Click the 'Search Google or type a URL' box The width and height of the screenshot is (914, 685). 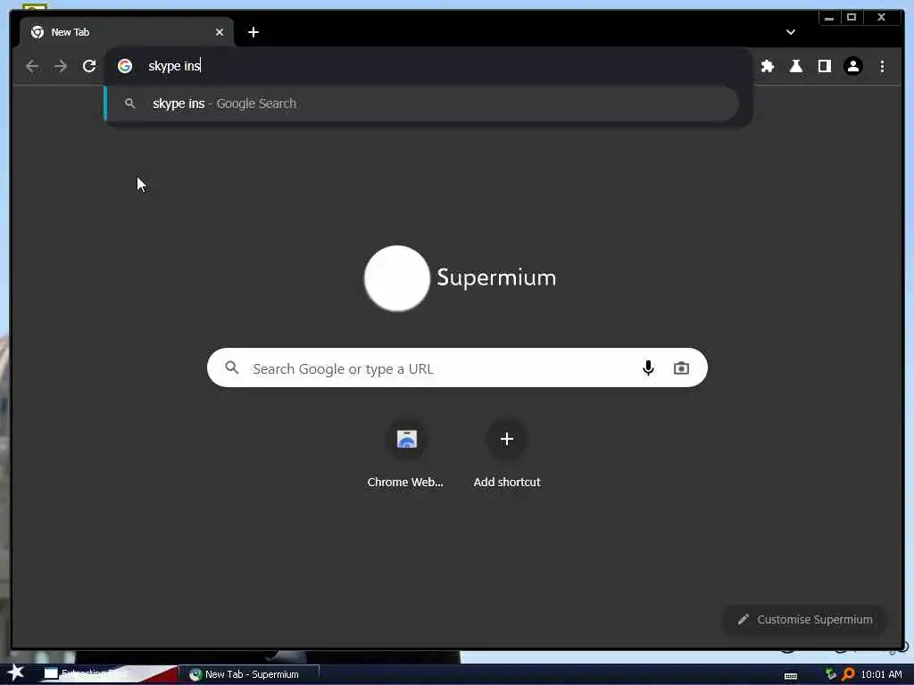tap(457, 368)
